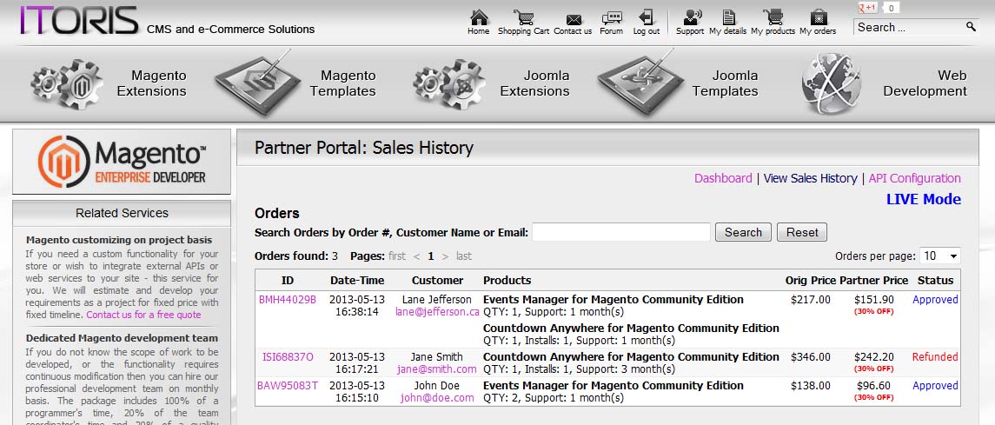Click the Partner Price column header
Viewport: 995px width, 425px height.
874,281
